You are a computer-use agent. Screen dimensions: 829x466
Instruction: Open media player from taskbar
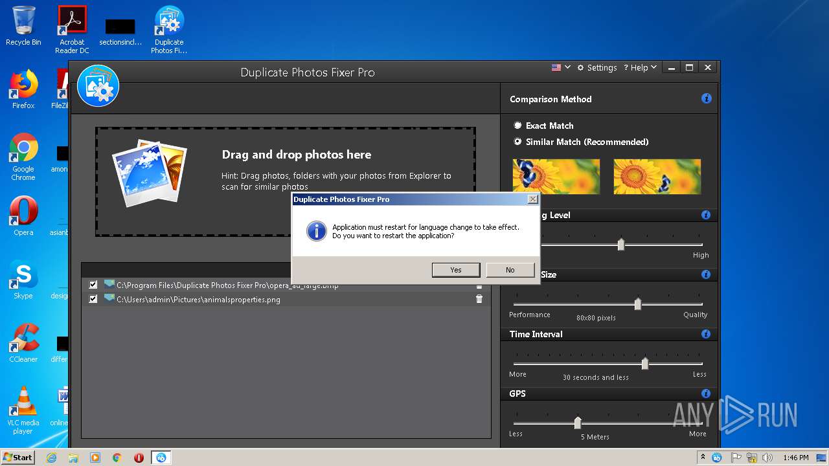tap(95, 458)
